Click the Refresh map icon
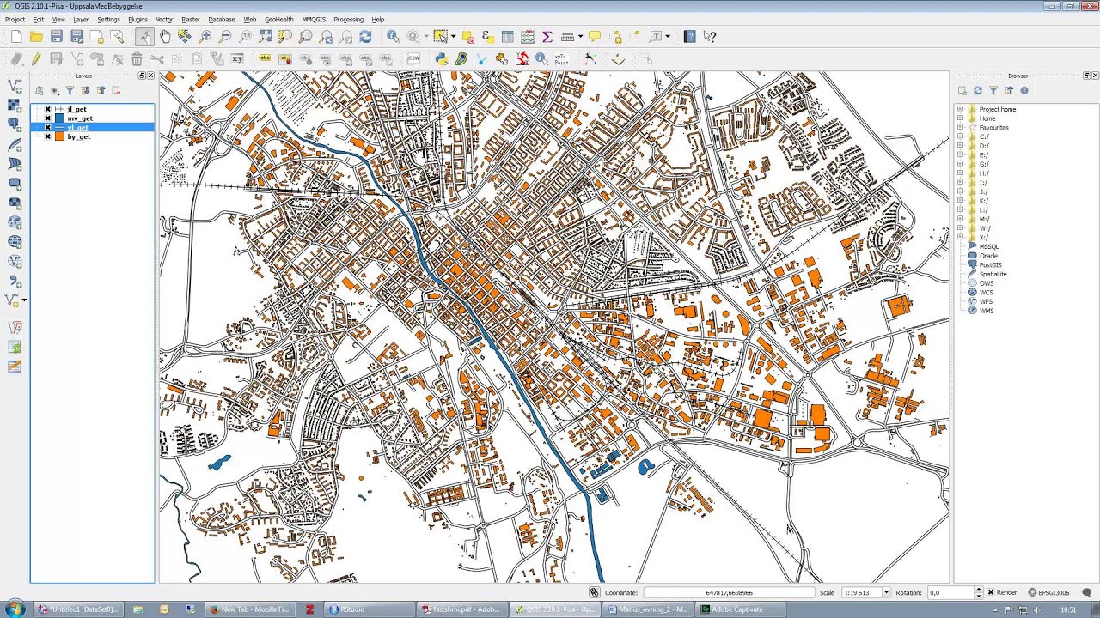This screenshot has height=618, width=1100. tap(365, 37)
